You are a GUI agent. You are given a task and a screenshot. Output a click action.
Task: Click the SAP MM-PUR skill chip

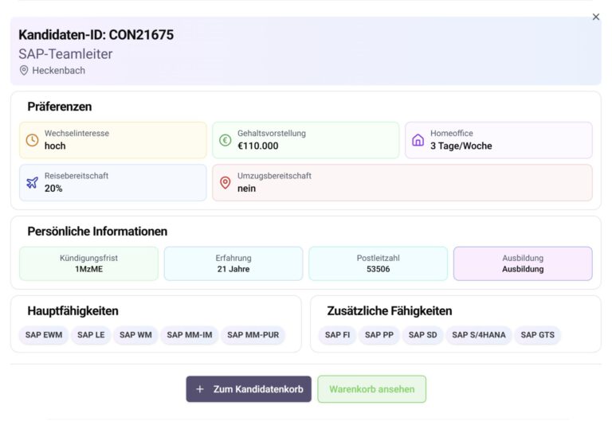253,335
